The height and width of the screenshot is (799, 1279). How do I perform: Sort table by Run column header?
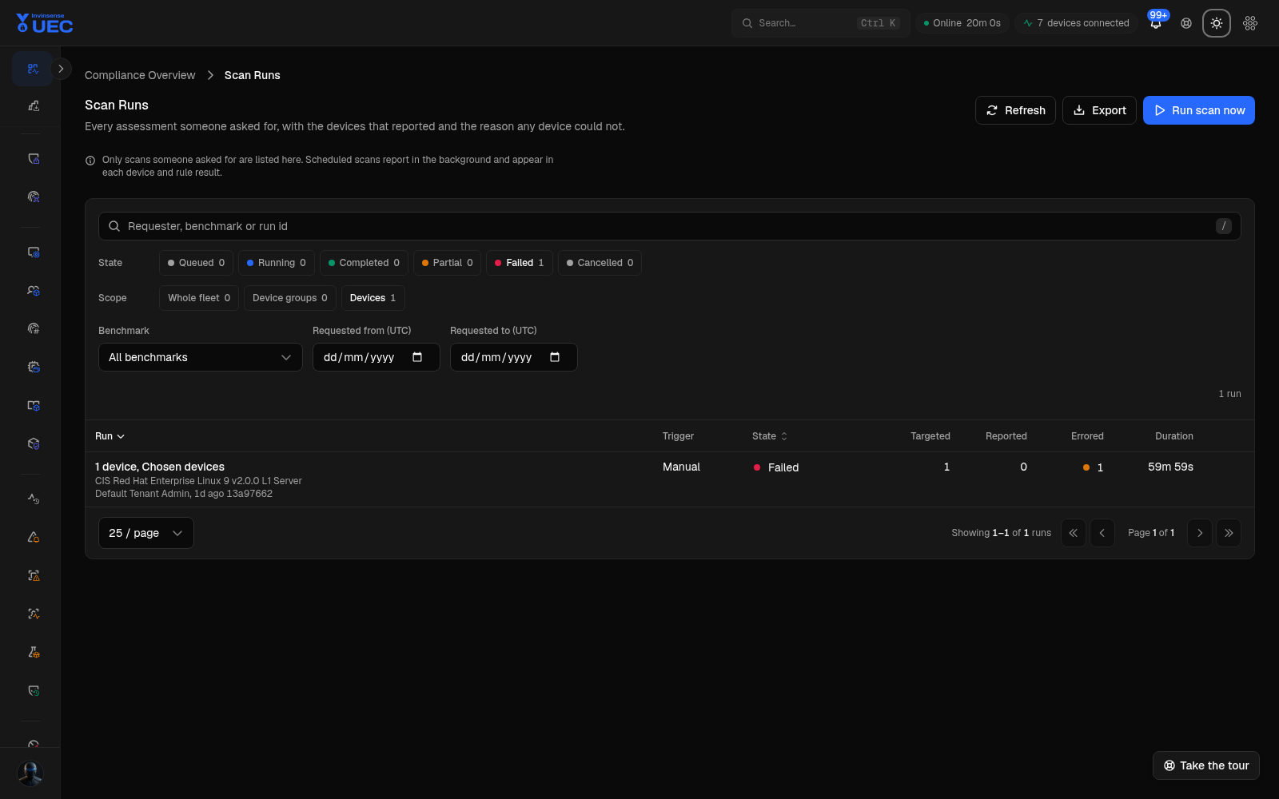tap(110, 436)
